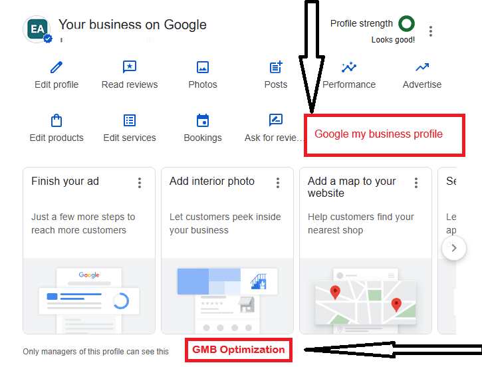The image size is (482, 367).
Task: Select the Posts icon
Action: tap(276, 67)
